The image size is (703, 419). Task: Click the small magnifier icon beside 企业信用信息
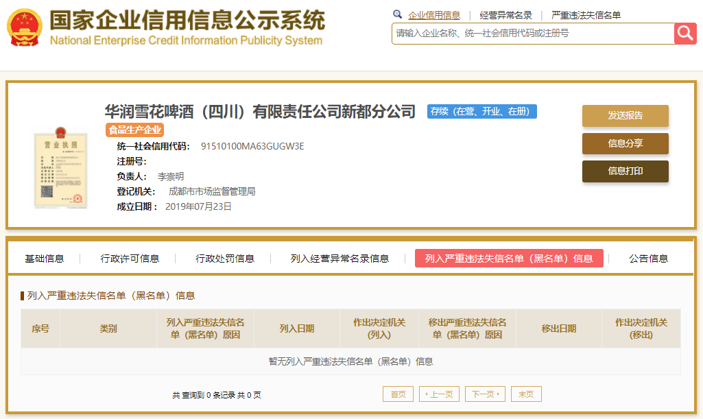tap(397, 14)
